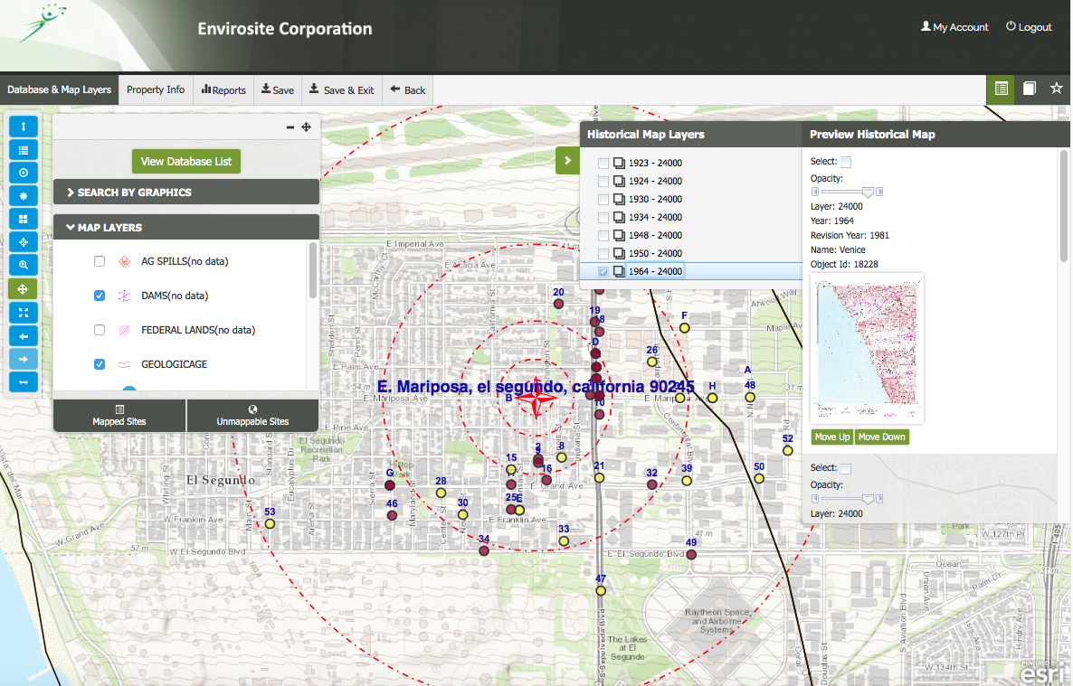Click the Move Down button

pyautogui.click(x=881, y=437)
